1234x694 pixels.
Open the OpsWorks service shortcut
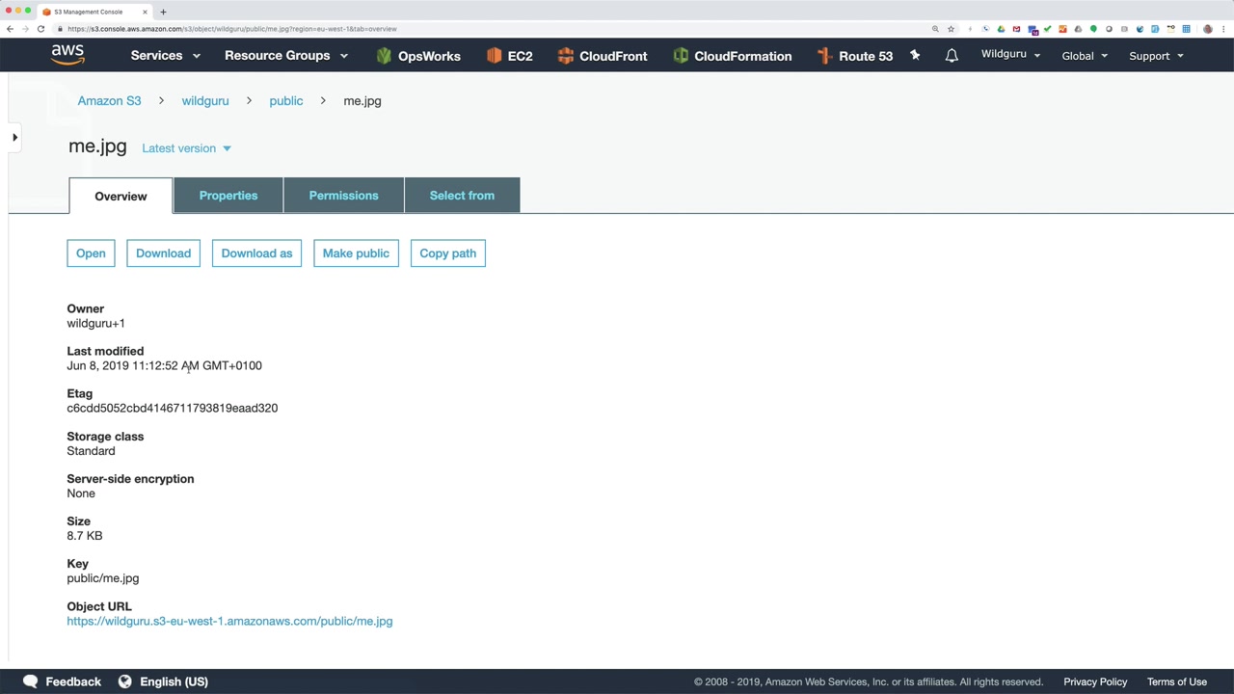pyautogui.click(x=418, y=56)
